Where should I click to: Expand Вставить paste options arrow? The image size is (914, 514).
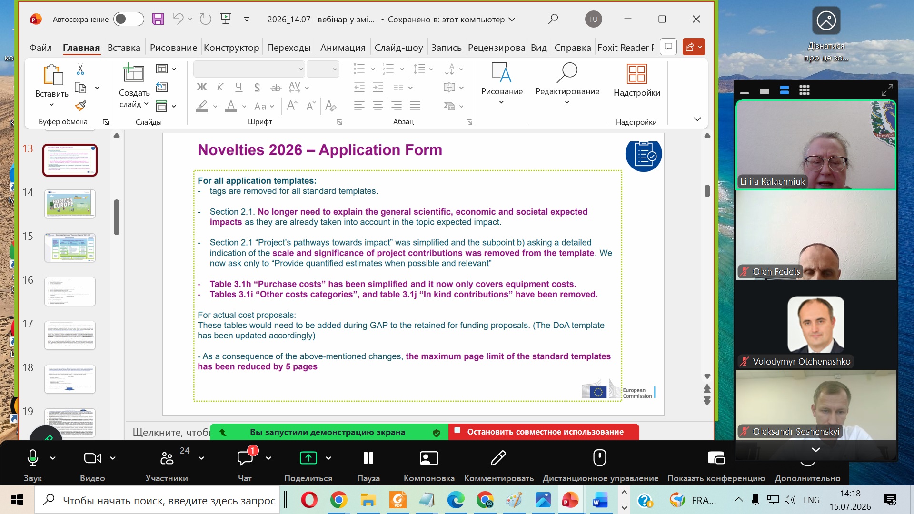point(51,105)
